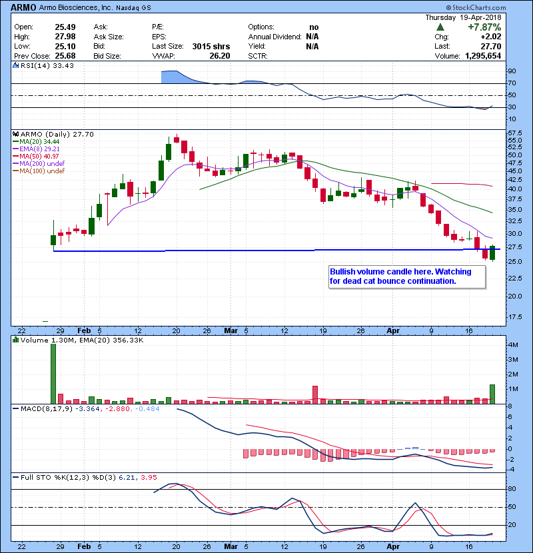The image size is (533, 553).
Task: Click the Last value 27.70
Action: (490, 46)
